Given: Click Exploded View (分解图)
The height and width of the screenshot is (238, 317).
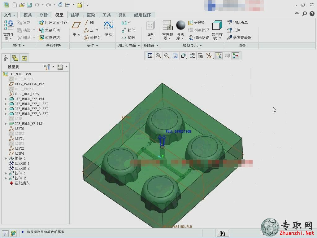Looking at the screenshot, I should pos(197,22).
